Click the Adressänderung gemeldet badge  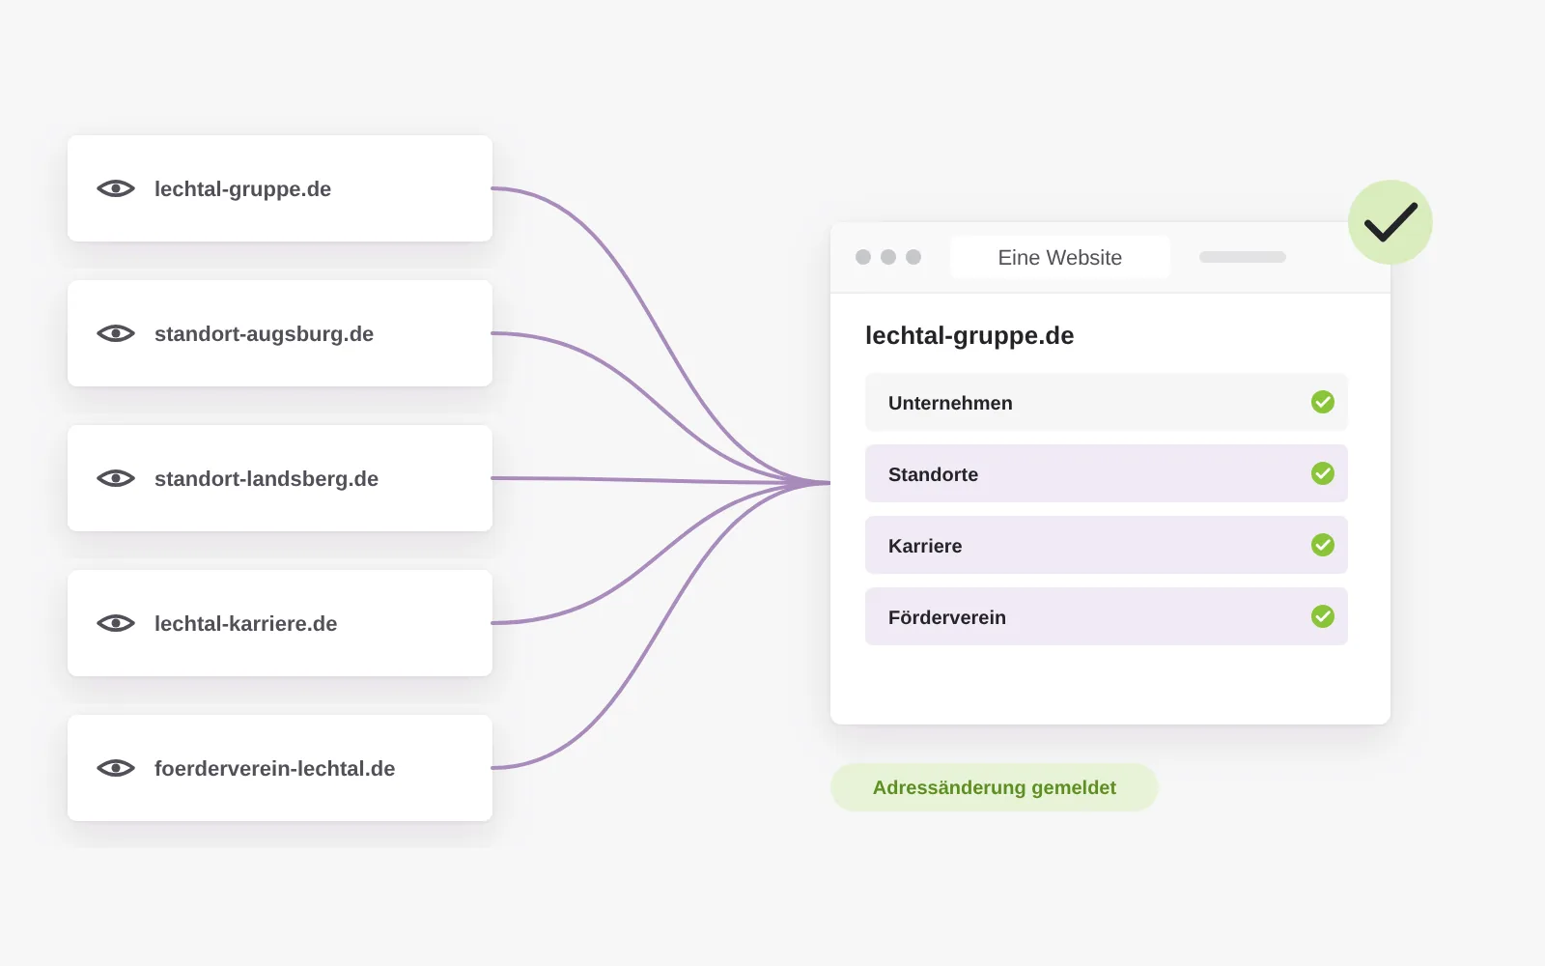point(995,787)
